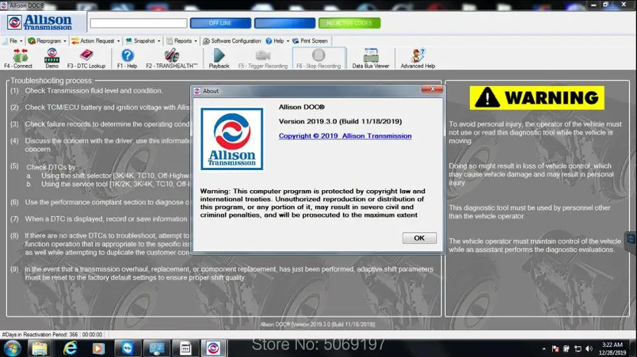The image size is (637, 357).
Task: Expand the Reports dropdown arrow
Action: tap(196, 41)
